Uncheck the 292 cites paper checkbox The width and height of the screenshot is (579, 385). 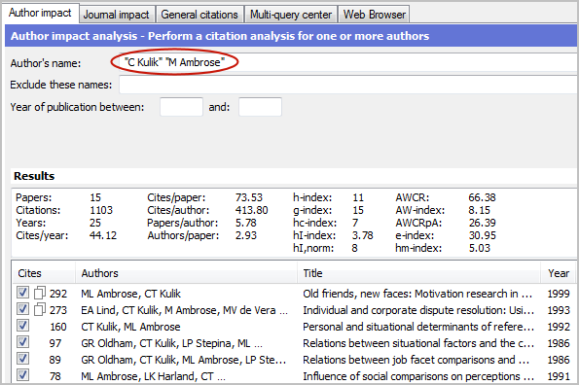(x=22, y=293)
